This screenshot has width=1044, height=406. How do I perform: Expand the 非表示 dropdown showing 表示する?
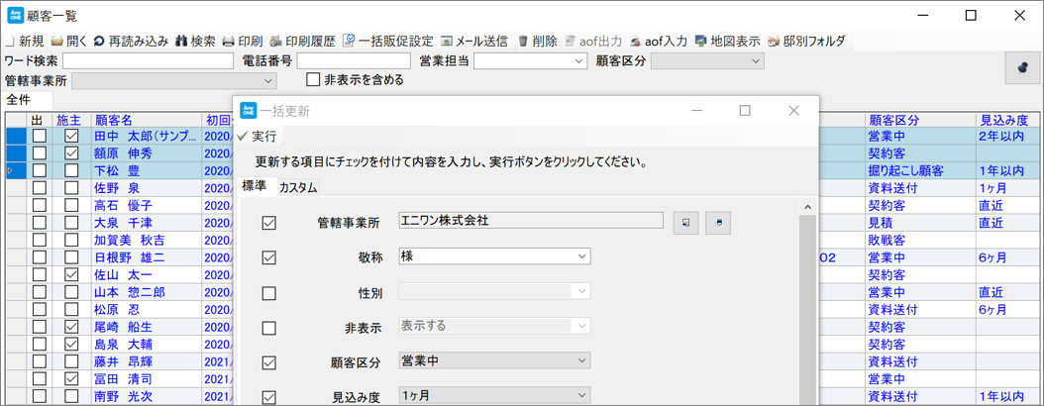(582, 326)
